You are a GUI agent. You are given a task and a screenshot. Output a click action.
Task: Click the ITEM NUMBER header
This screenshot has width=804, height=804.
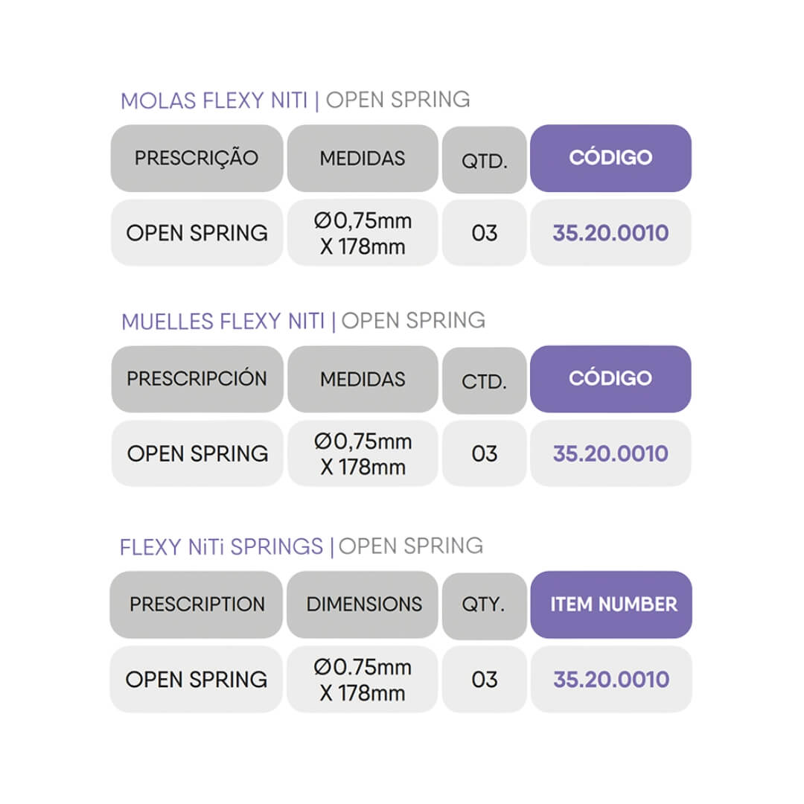click(613, 604)
